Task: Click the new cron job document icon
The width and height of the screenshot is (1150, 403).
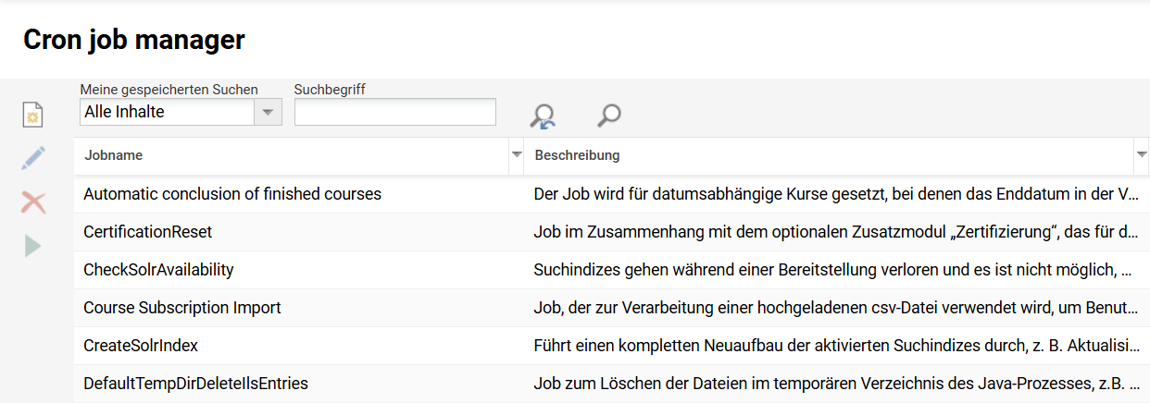Action: pyautogui.click(x=33, y=116)
